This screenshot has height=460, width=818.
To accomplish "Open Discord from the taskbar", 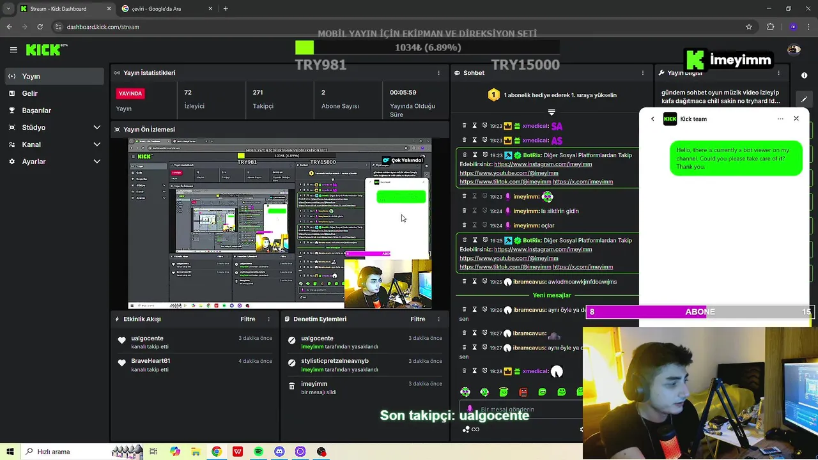I will pos(279,452).
